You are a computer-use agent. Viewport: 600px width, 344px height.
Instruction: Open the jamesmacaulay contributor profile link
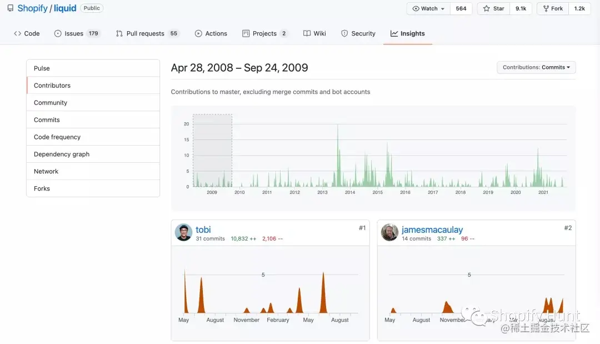(x=432, y=230)
